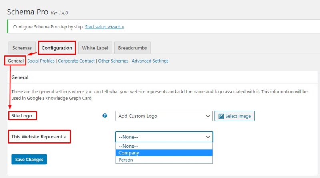This screenshot has width=320, height=178.
Task: Click the help icon beside Site Logo
Action: tap(105, 116)
